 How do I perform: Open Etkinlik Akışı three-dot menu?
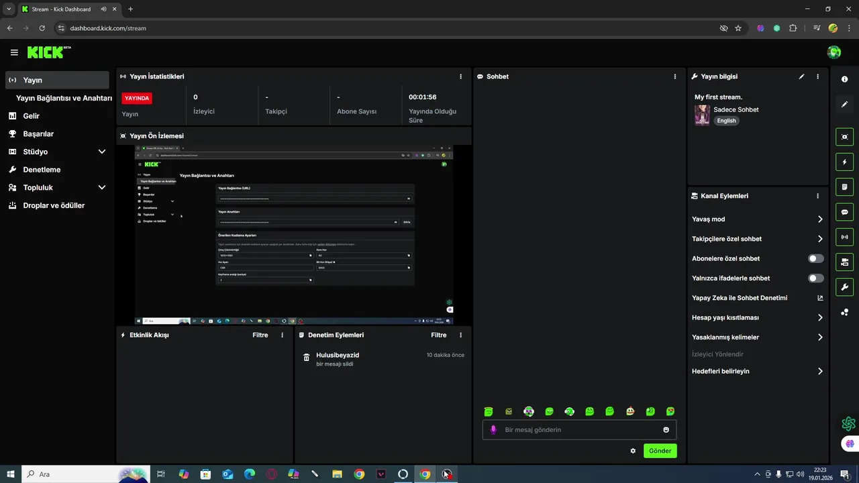coord(282,335)
